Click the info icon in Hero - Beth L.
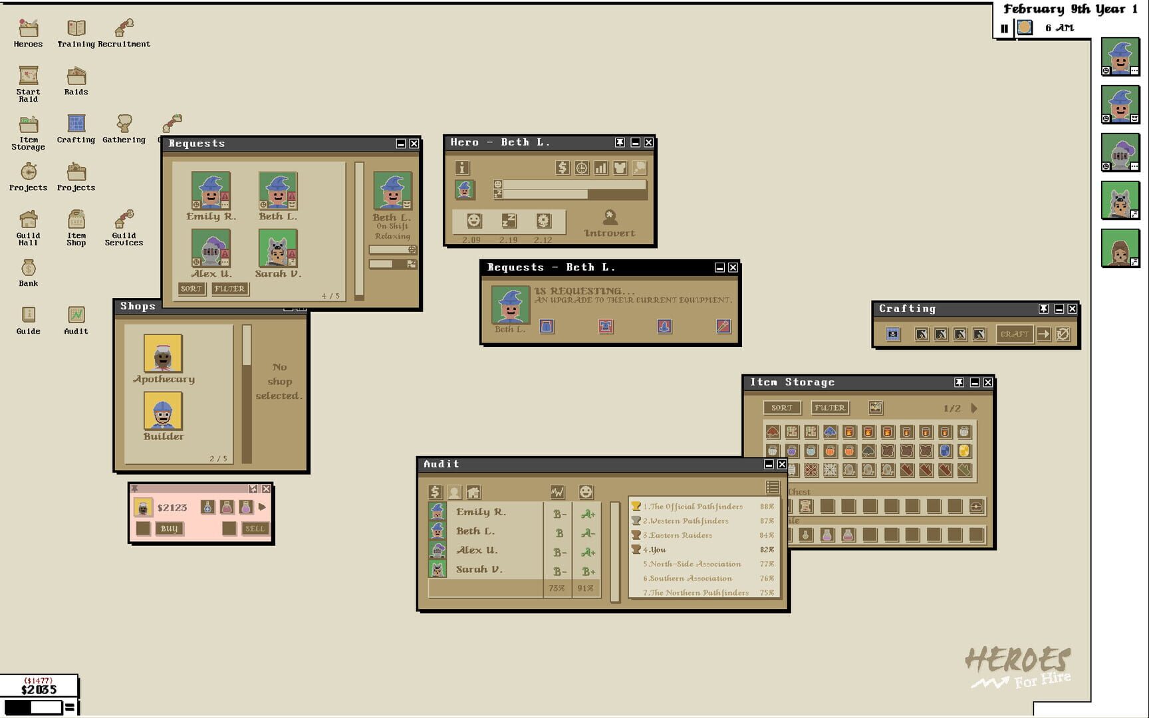The height and width of the screenshot is (718, 1149). click(462, 168)
